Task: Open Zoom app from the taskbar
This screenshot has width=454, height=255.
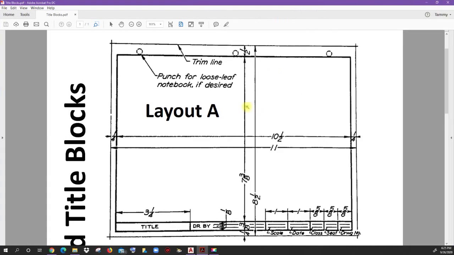Action: 156,250
